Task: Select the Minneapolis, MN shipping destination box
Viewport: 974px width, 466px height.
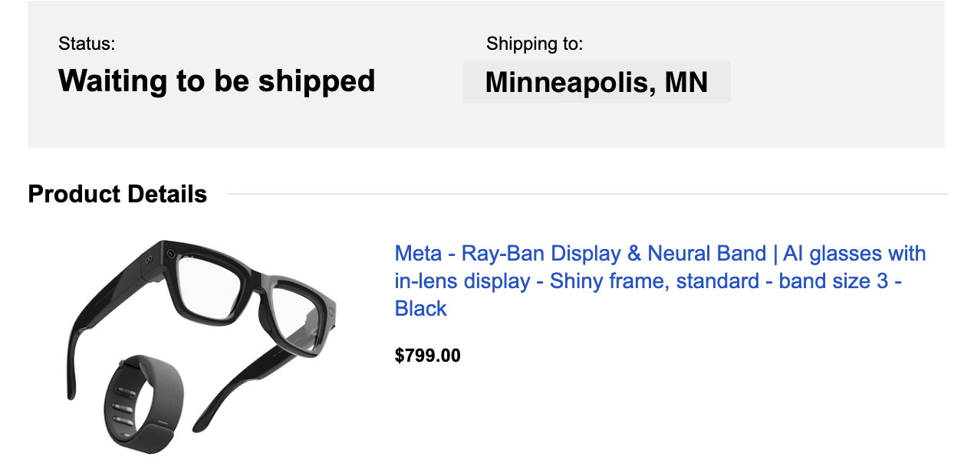Action: (597, 82)
